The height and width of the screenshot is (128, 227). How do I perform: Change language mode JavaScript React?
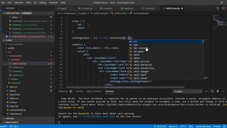pos(203,127)
